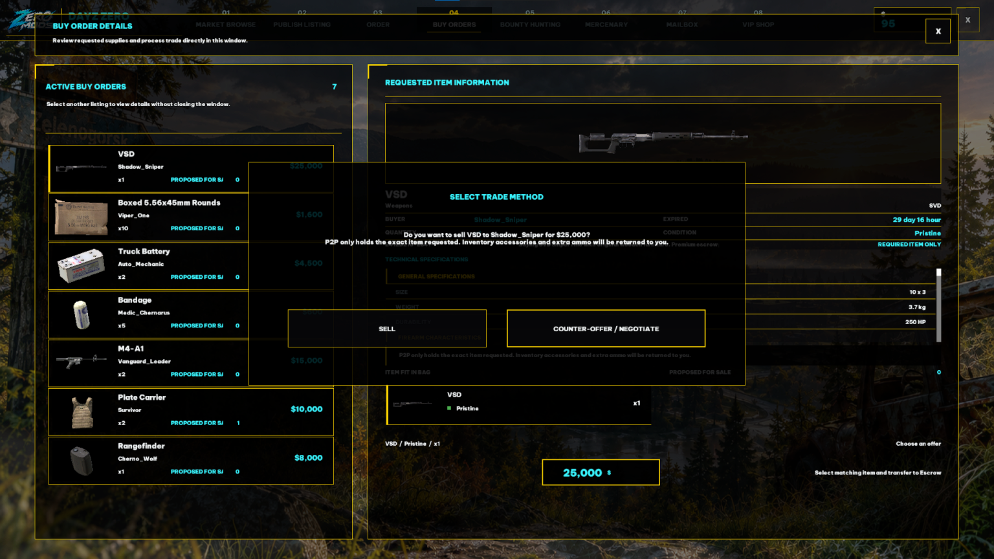Open the Mailbox tab
Screen dimensions: 994x559
click(682, 25)
